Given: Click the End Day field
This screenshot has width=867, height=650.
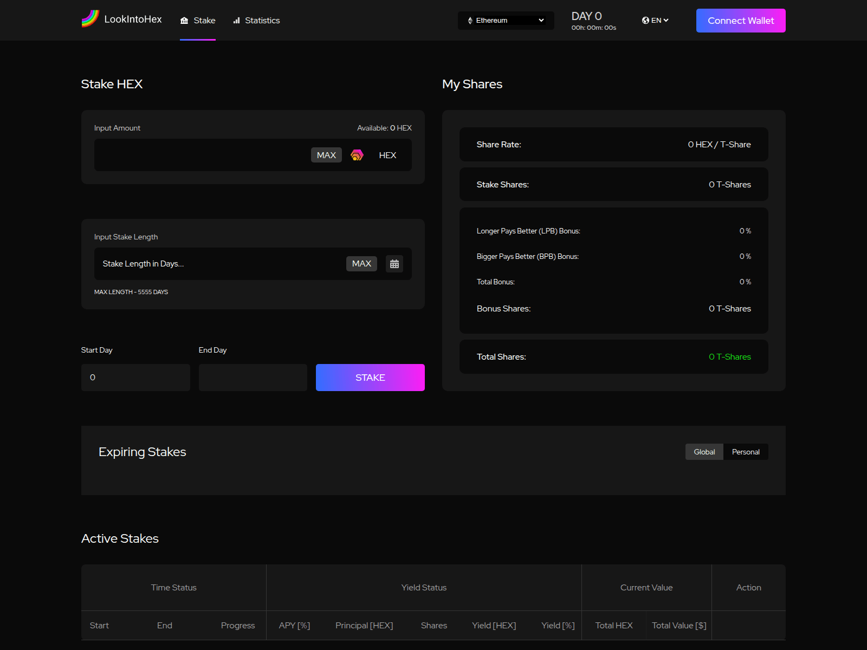Looking at the screenshot, I should (x=253, y=378).
